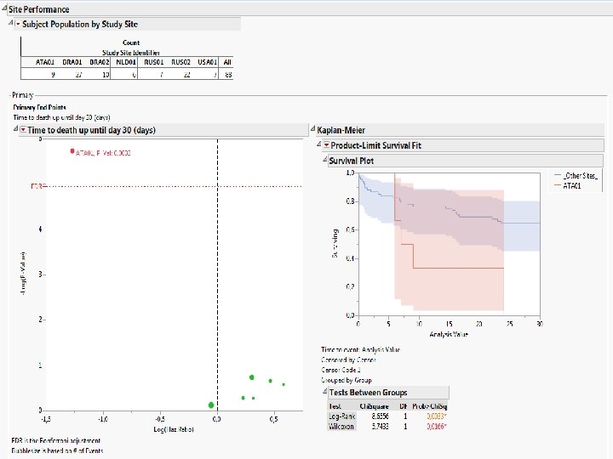The image size is (613, 459).
Task: Collapse the Time to death volcano plot outline
Action: tap(16, 128)
